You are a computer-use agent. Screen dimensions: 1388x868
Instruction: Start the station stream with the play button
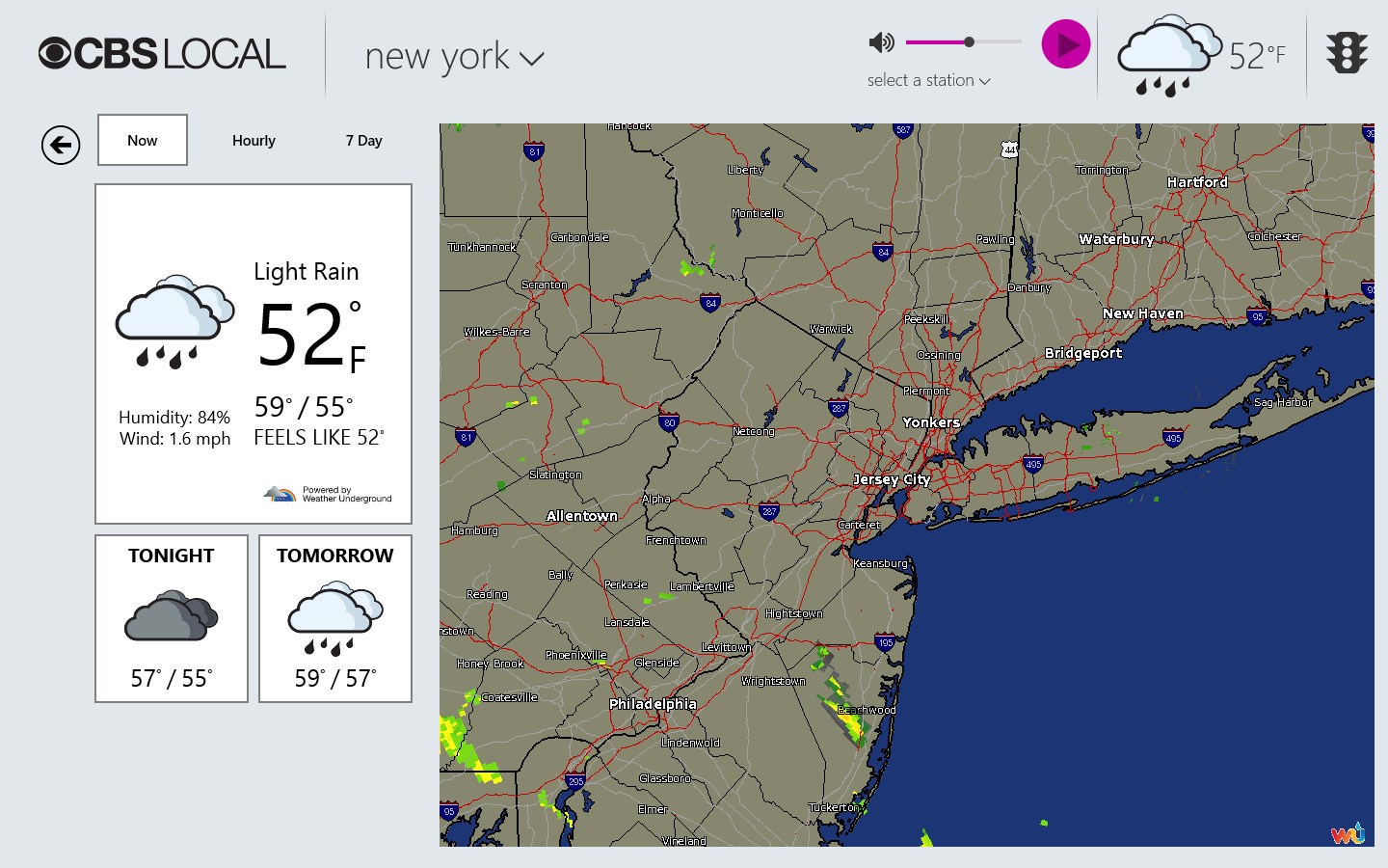point(1064,43)
